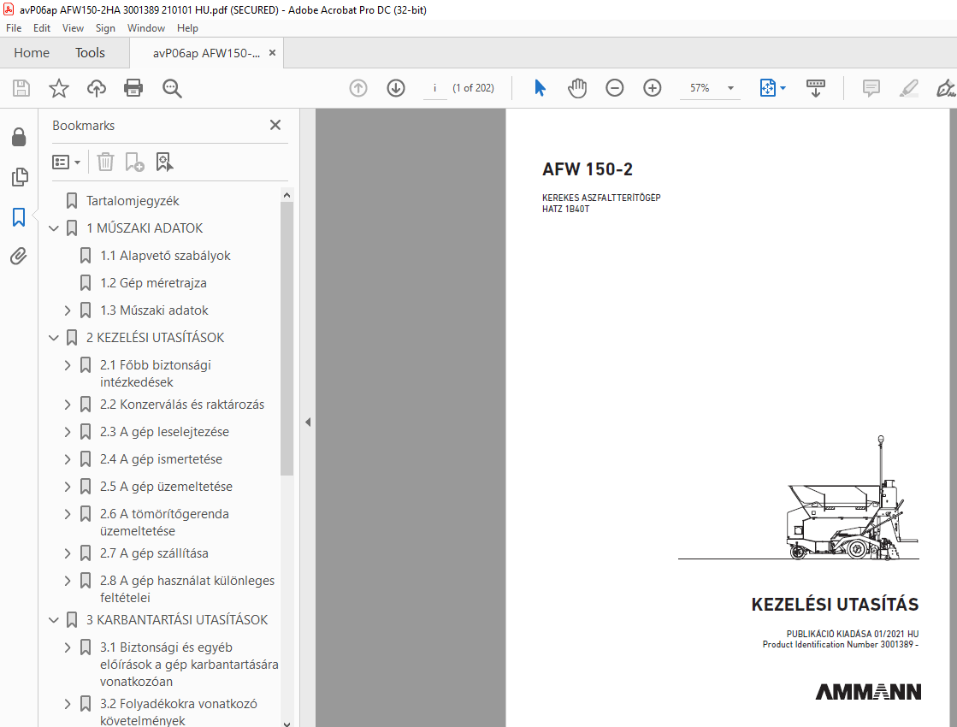This screenshot has width=957, height=727.
Task: Print the document with printer icon
Action: [133, 88]
